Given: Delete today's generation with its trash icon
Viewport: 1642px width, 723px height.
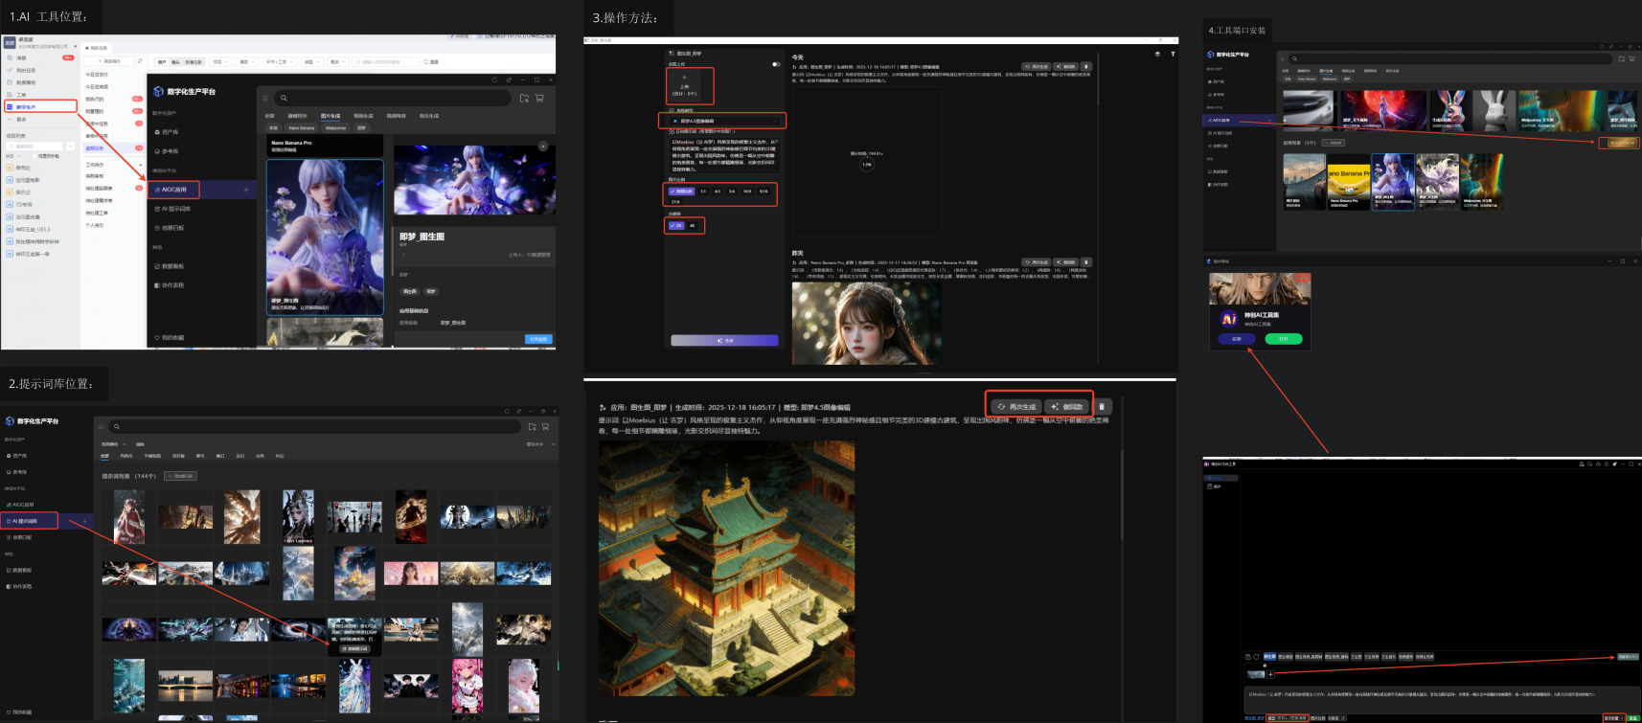Looking at the screenshot, I should 1085,67.
